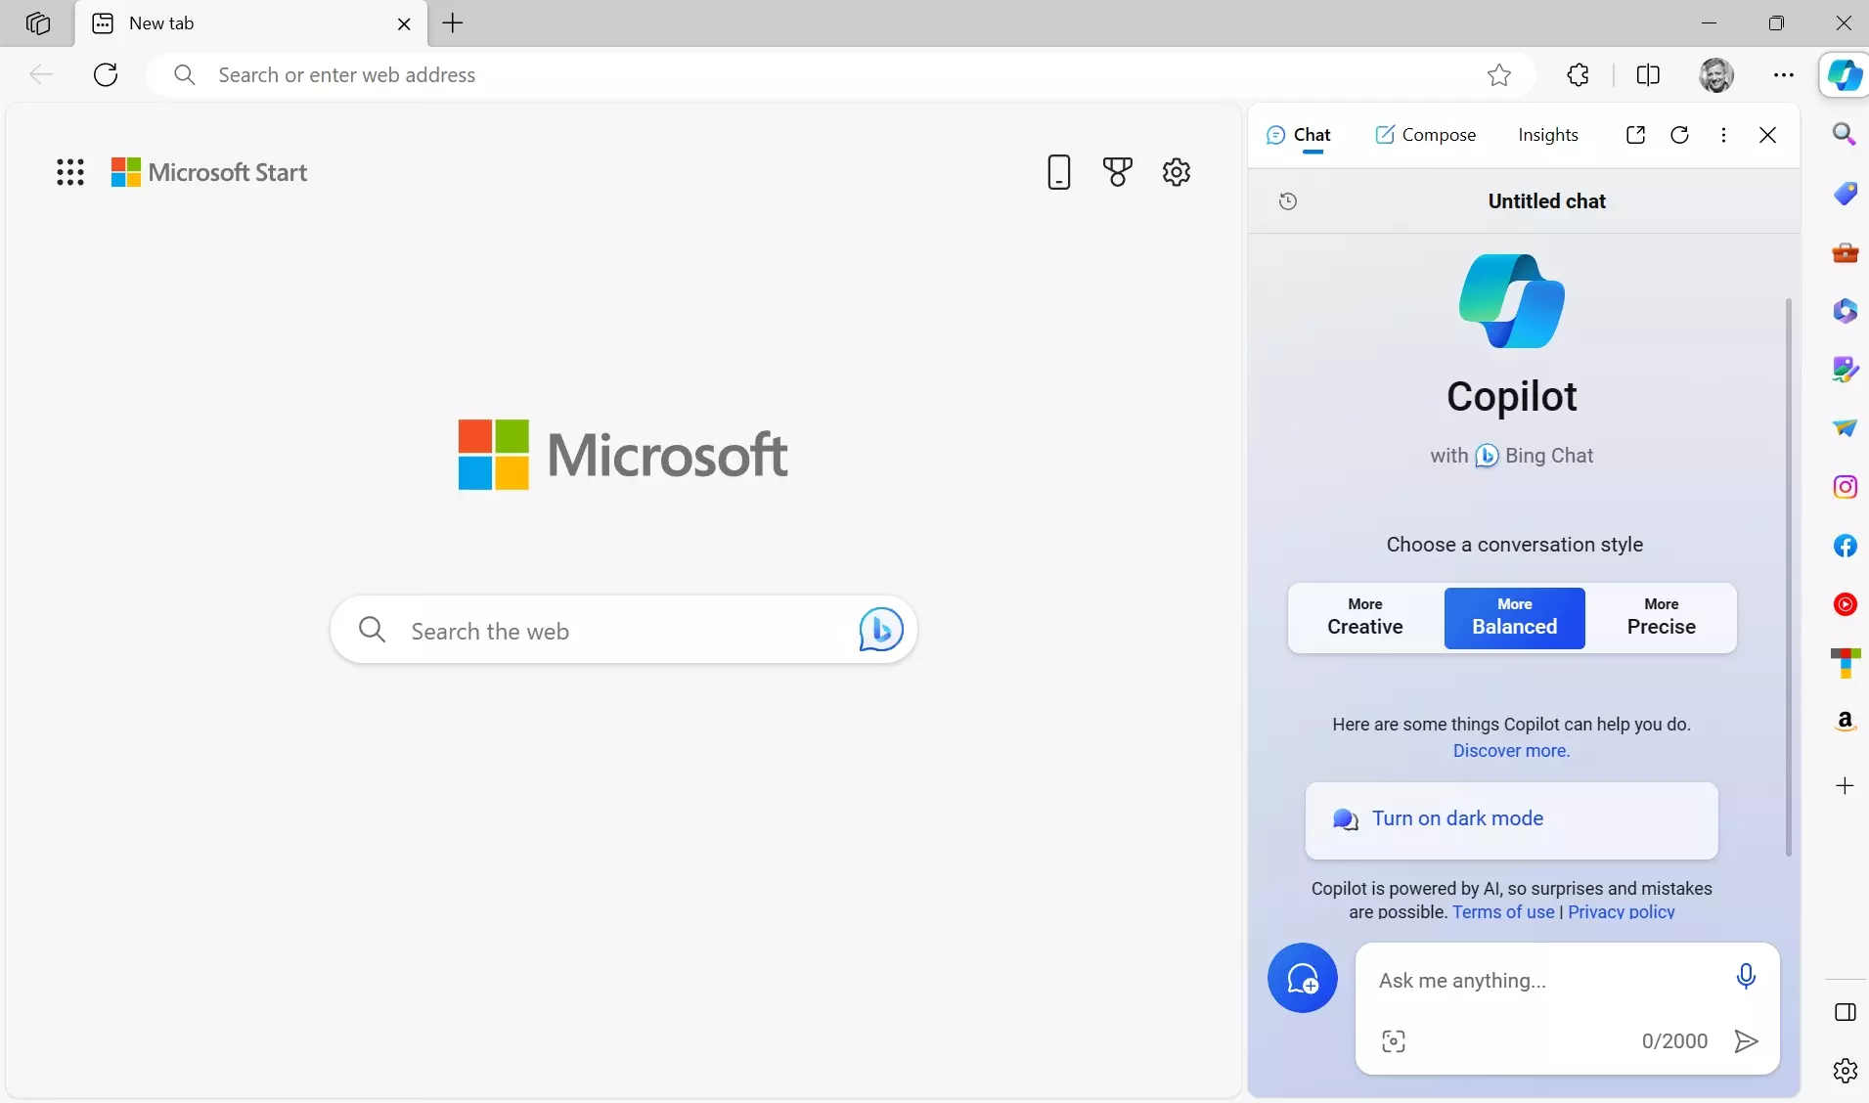1869x1103 pixels.
Task: Click Turn on dark mode suggestion
Action: click(x=1511, y=819)
